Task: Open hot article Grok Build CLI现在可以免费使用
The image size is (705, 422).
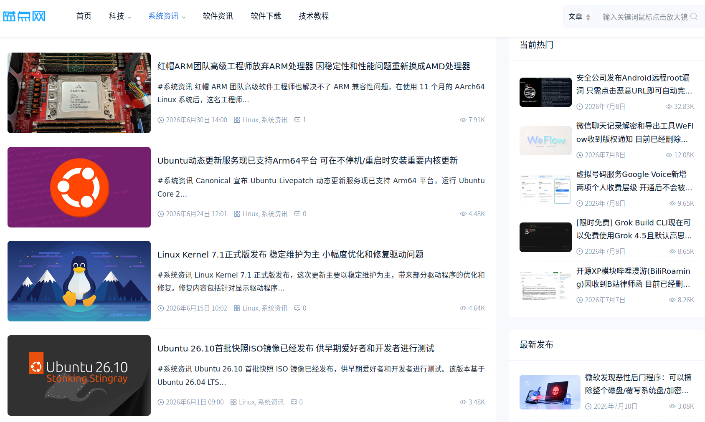Action: point(634,229)
